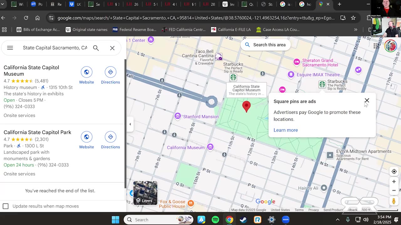
Task: Select the Esquire IMAX Theatre pin
Action: pos(291,74)
